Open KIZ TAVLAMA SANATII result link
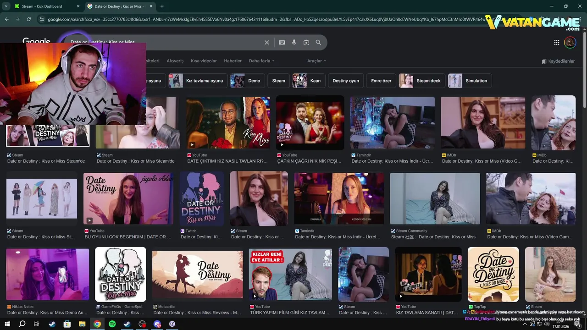587x330 pixels. (427, 313)
